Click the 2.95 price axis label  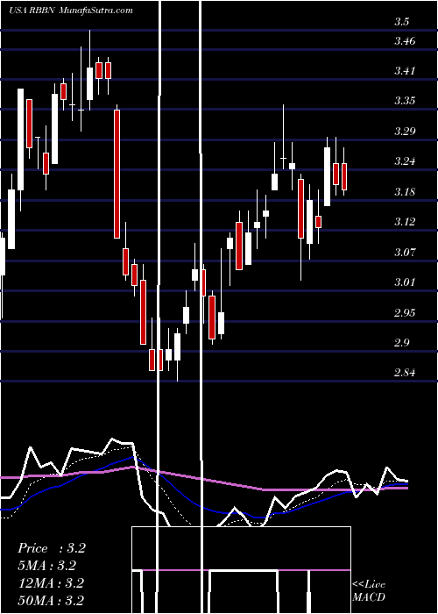tap(405, 313)
